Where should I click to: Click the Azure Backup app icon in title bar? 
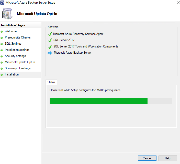coord(2,3)
